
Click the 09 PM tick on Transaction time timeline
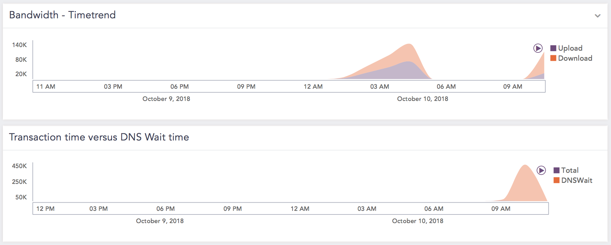(233, 209)
